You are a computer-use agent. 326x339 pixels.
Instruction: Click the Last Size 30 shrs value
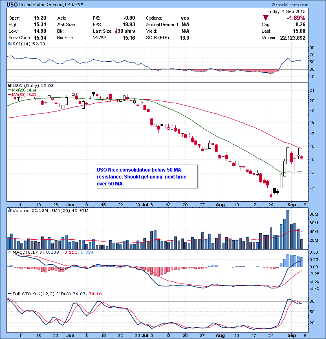126,31
